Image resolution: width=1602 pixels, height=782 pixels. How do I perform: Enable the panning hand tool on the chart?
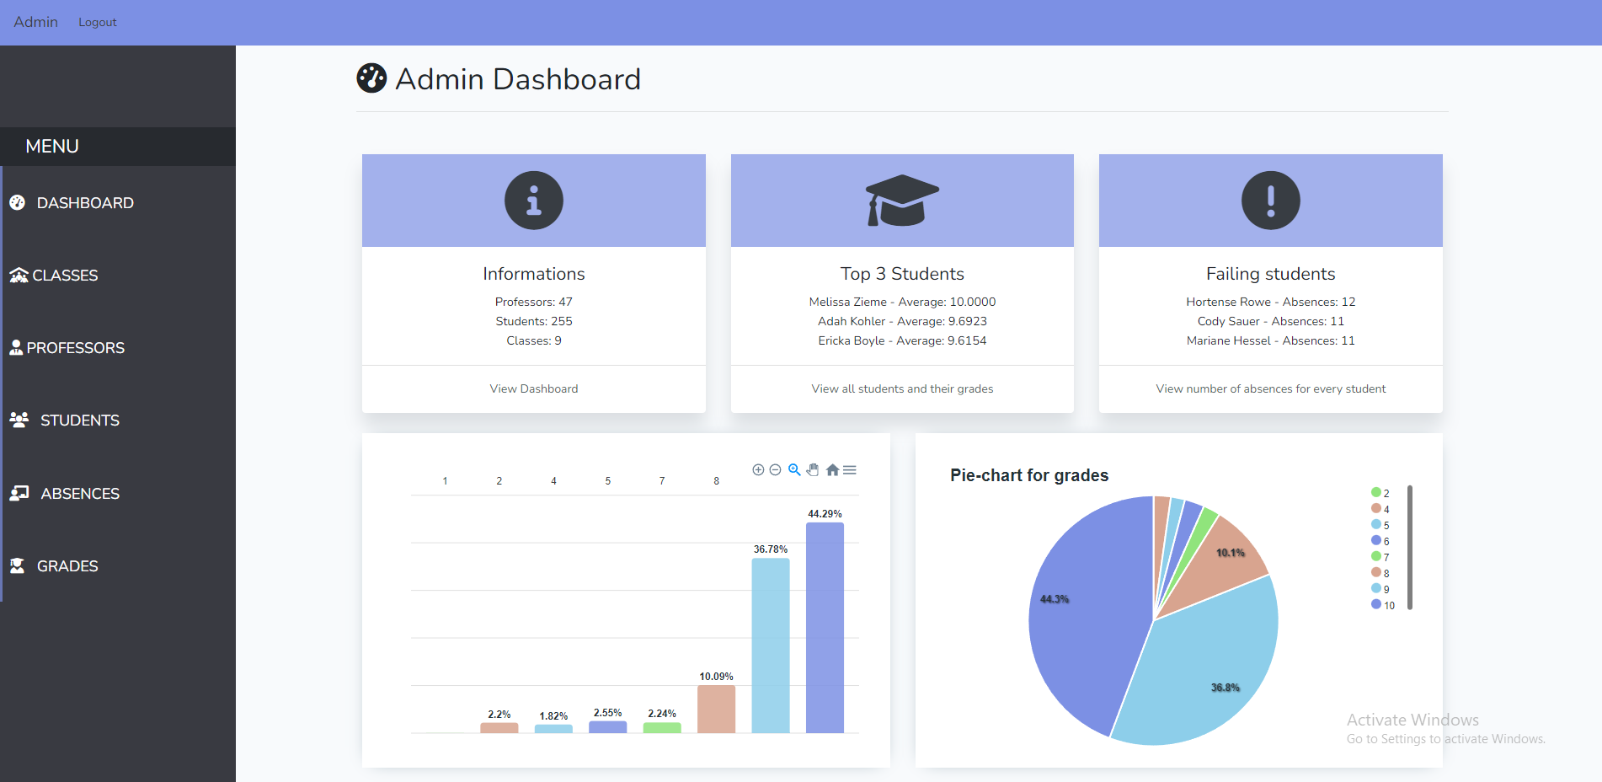(x=813, y=470)
